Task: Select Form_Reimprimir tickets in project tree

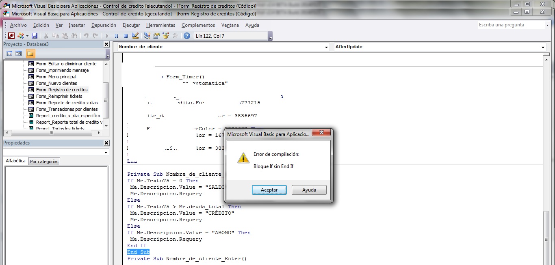Action: click(x=59, y=96)
